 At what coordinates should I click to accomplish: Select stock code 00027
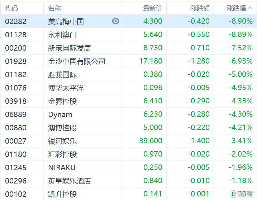coord(16,141)
